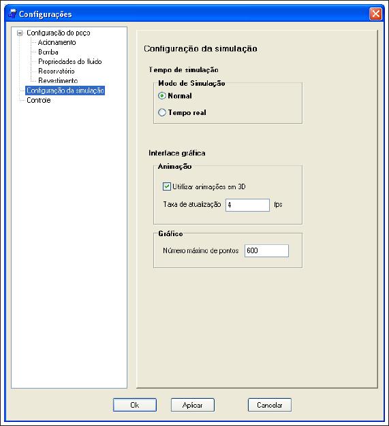This screenshot has width=389, height=426.
Task: Select Configuração da simulação in tree
Action: pyautogui.click(x=65, y=91)
